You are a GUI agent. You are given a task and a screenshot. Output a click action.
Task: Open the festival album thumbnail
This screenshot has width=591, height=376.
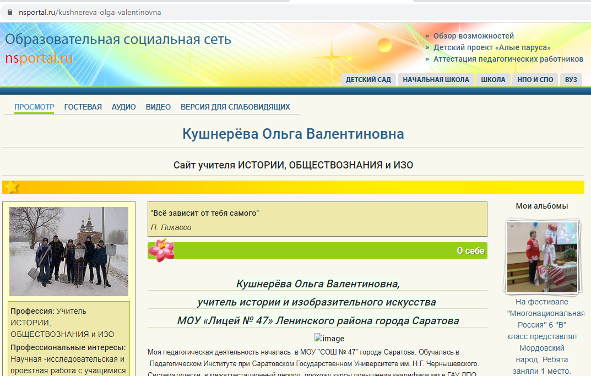tap(542, 255)
